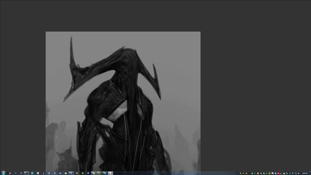Open the Action Center flag icon
Screen dimensions: 311x175
[x=293, y=173]
